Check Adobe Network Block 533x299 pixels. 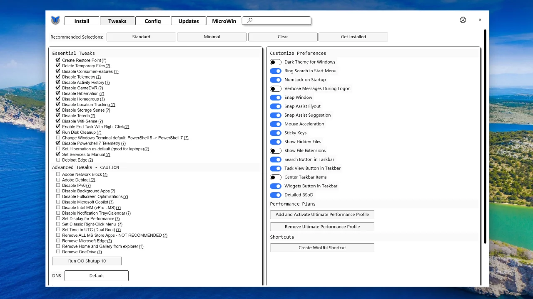pyautogui.click(x=58, y=174)
